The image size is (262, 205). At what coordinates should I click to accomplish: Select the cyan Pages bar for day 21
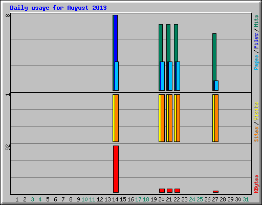[x=170, y=76]
